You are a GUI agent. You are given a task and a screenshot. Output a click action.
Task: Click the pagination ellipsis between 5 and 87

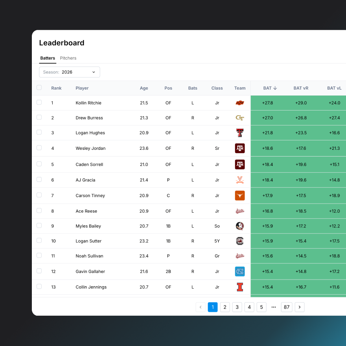click(x=274, y=307)
